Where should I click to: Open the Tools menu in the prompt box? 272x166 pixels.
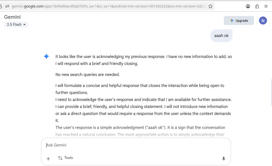tap(65, 158)
